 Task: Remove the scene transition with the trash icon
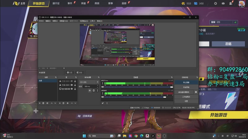click(x=94, y=91)
